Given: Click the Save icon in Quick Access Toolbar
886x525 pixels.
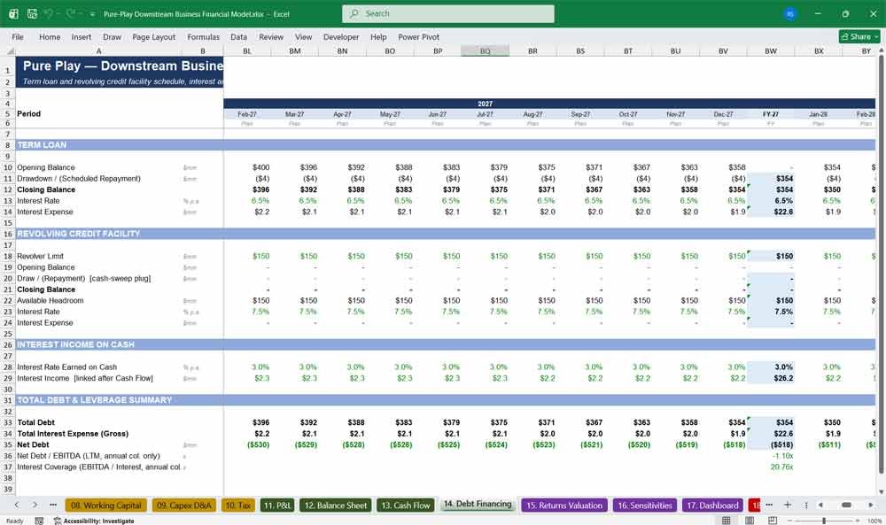Looking at the screenshot, I should (32, 13).
